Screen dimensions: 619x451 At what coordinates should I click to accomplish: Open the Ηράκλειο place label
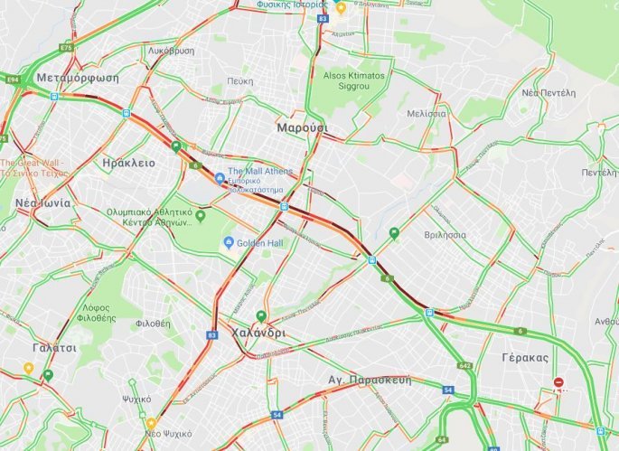pos(128,163)
